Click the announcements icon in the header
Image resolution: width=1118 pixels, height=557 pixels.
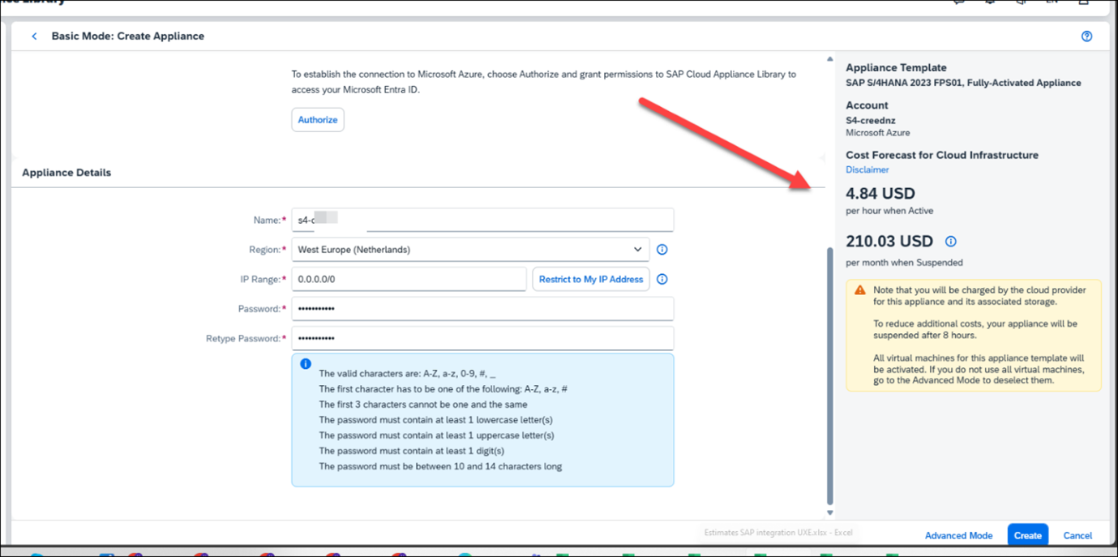(x=1020, y=3)
